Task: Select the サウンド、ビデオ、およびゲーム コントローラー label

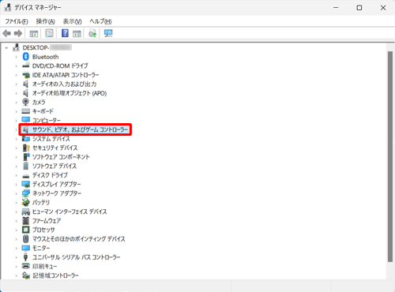Action: pyautogui.click(x=80, y=129)
